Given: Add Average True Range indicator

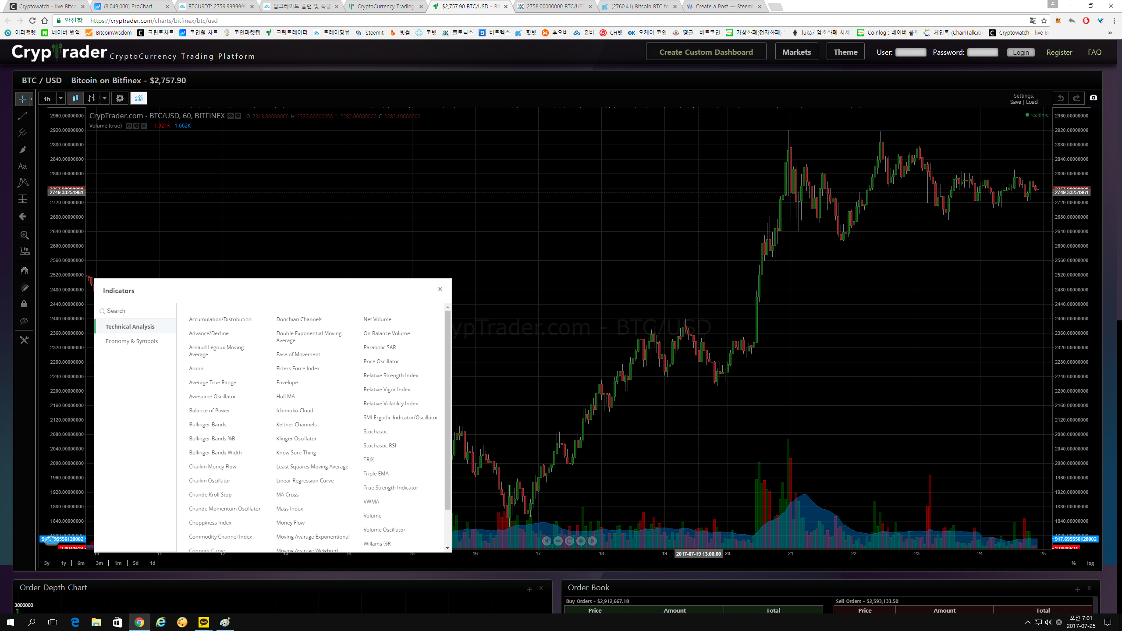Looking at the screenshot, I should click(213, 383).
